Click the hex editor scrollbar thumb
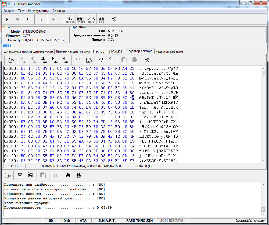Viewport: 269px width, 225px height. pyautogui.click(x=263, y=73)
